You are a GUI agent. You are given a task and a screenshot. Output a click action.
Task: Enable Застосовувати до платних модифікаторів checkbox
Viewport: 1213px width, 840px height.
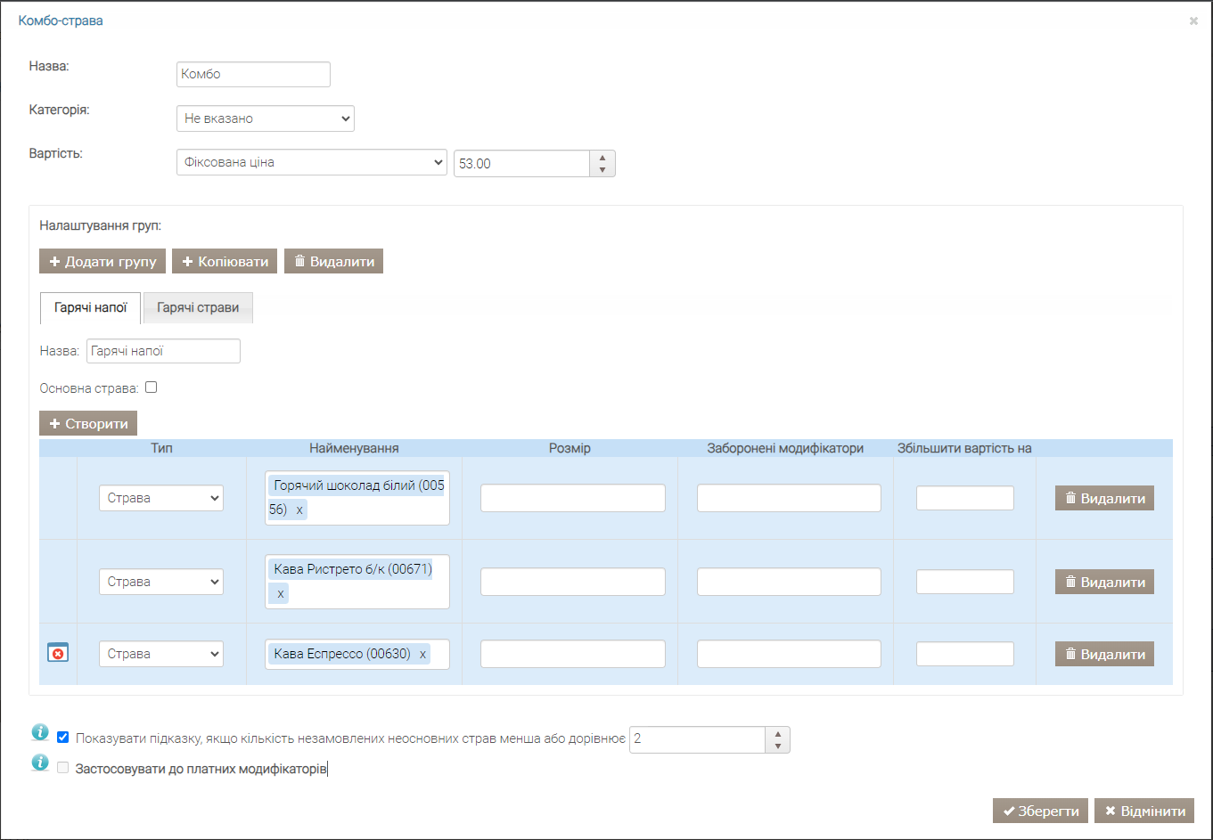63,768
